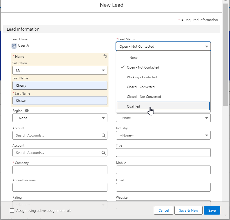Image resolution: width=230 pixels, height=220 pixels.
Task: Click the vertical scrollbar thumb of the form
Action: coord(225,54)
